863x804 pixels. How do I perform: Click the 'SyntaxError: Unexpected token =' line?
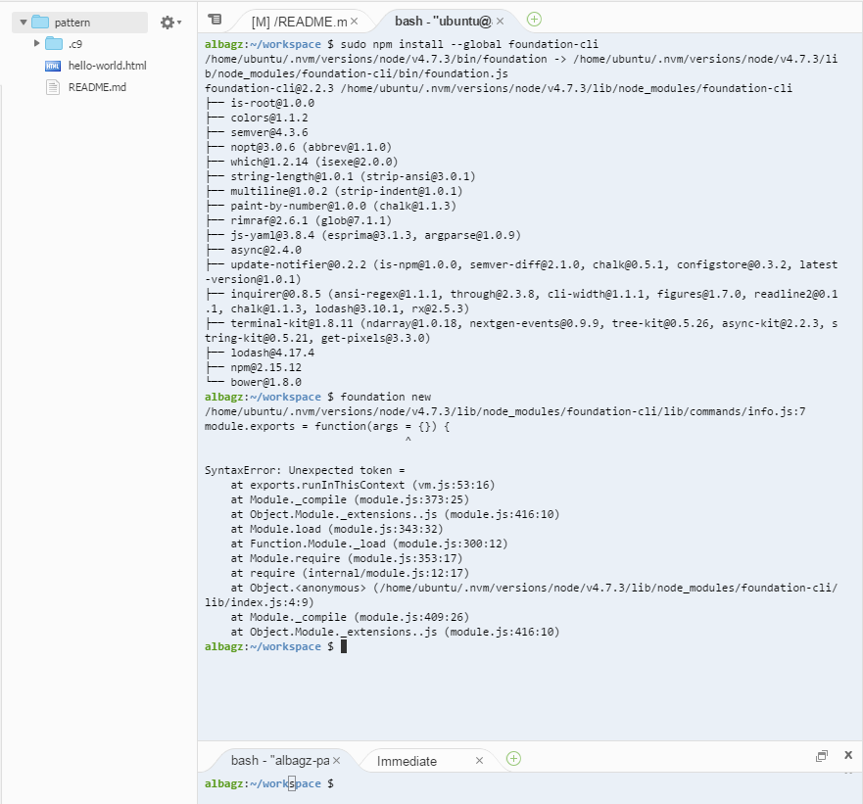pyautogui.click(x=305, y=470)
